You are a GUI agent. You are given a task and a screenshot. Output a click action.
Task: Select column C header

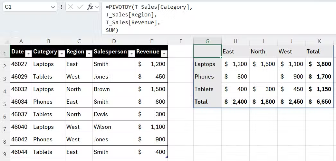79,41
